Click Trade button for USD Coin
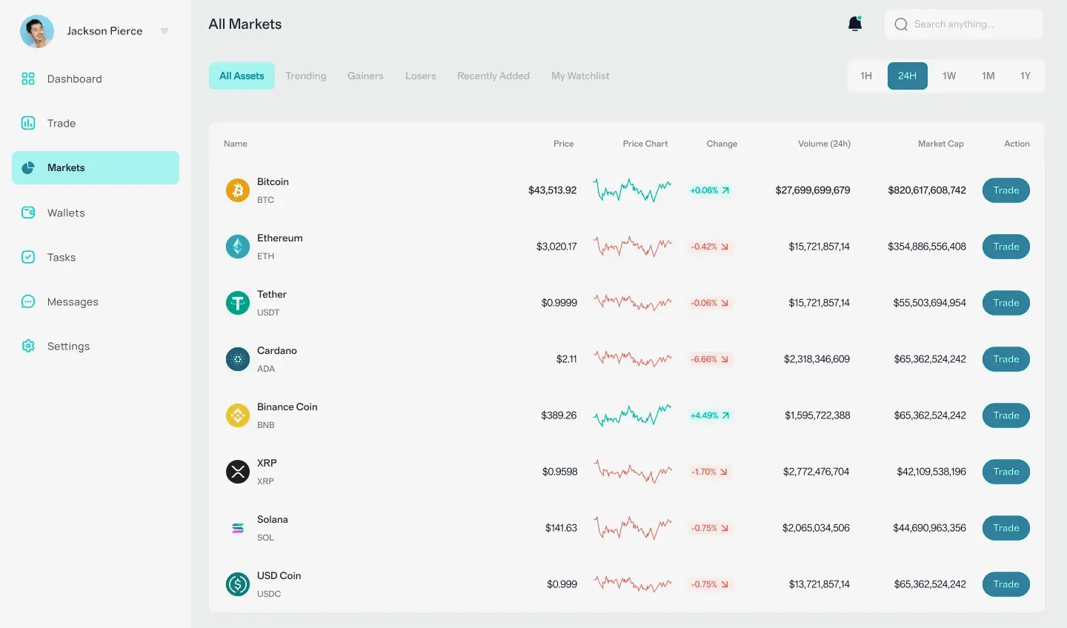This screenshot has width=1067, height=628. tap(1006, 584)
